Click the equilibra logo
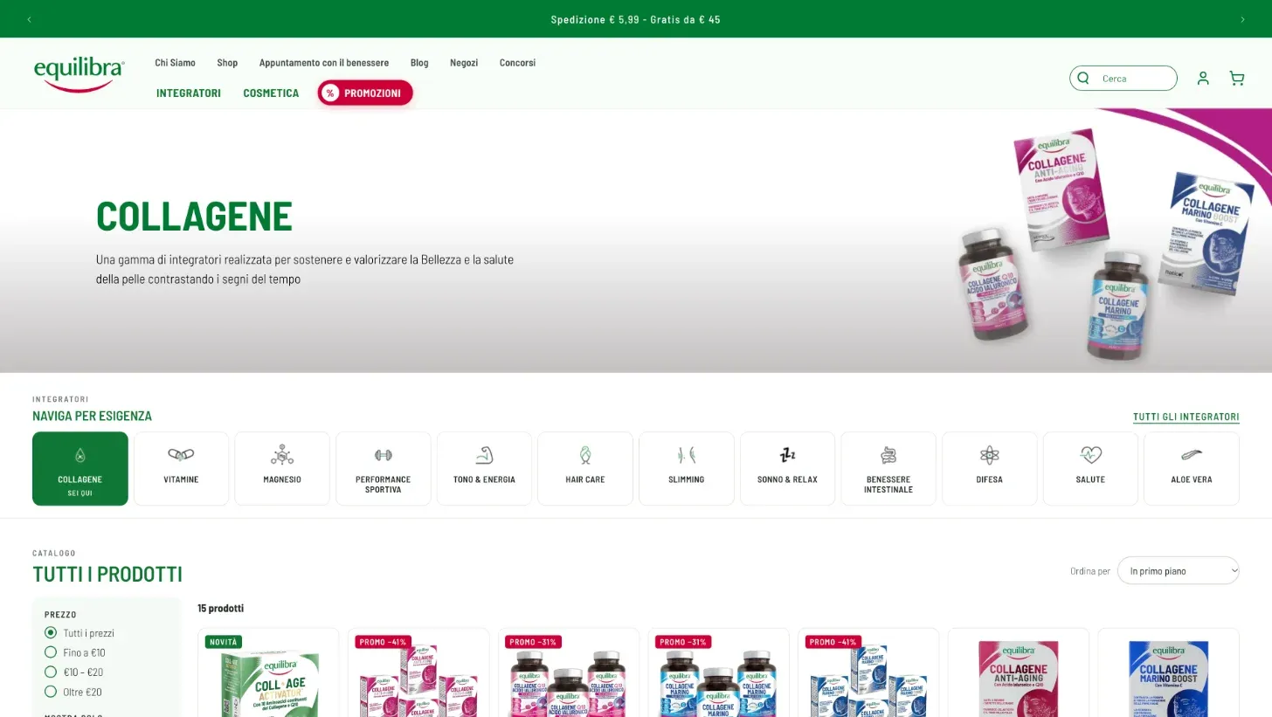This screenshot has width=1272, height=717. click(79, 73)
